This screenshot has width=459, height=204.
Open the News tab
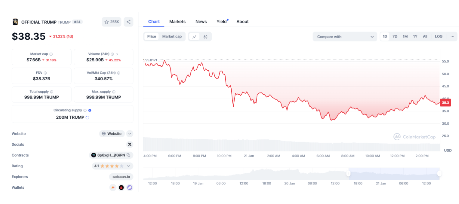coord(201,22)
